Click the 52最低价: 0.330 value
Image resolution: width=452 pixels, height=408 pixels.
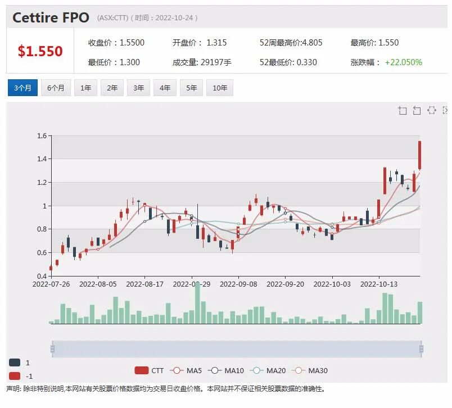[288, 62]
